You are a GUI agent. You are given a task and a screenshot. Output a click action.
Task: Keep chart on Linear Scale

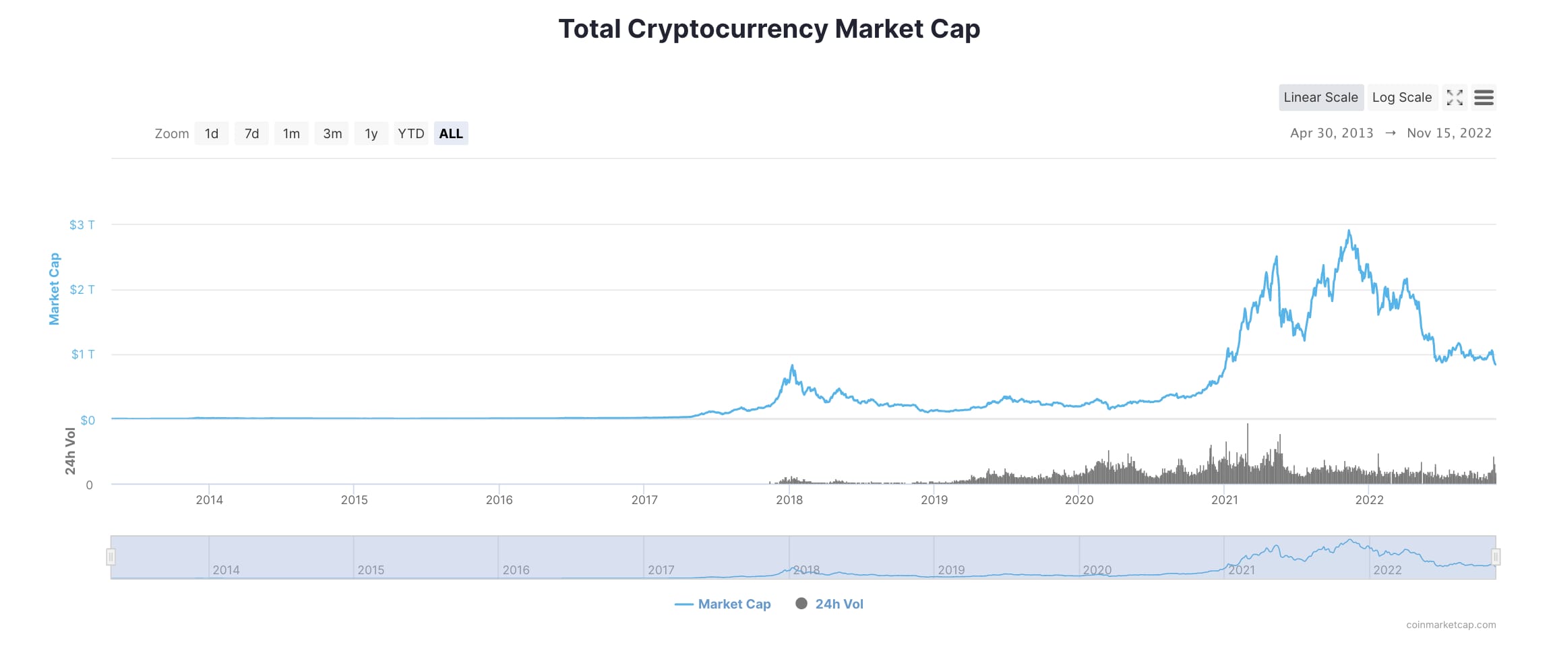tap(1320, 97)
